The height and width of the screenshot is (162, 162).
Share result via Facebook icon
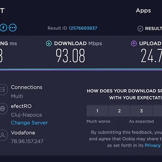pyautogui.click(x=3, y=28)
